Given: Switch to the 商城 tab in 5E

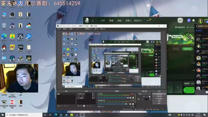Looking at the screenshot, I should tap(119, 21).
